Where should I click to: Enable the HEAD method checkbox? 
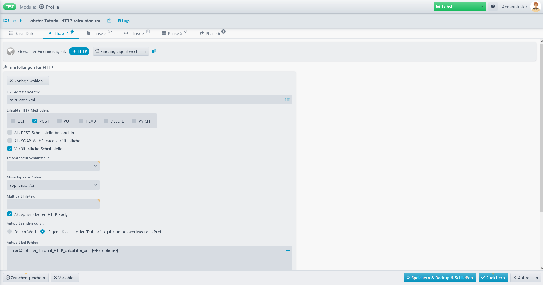point(81,121)
